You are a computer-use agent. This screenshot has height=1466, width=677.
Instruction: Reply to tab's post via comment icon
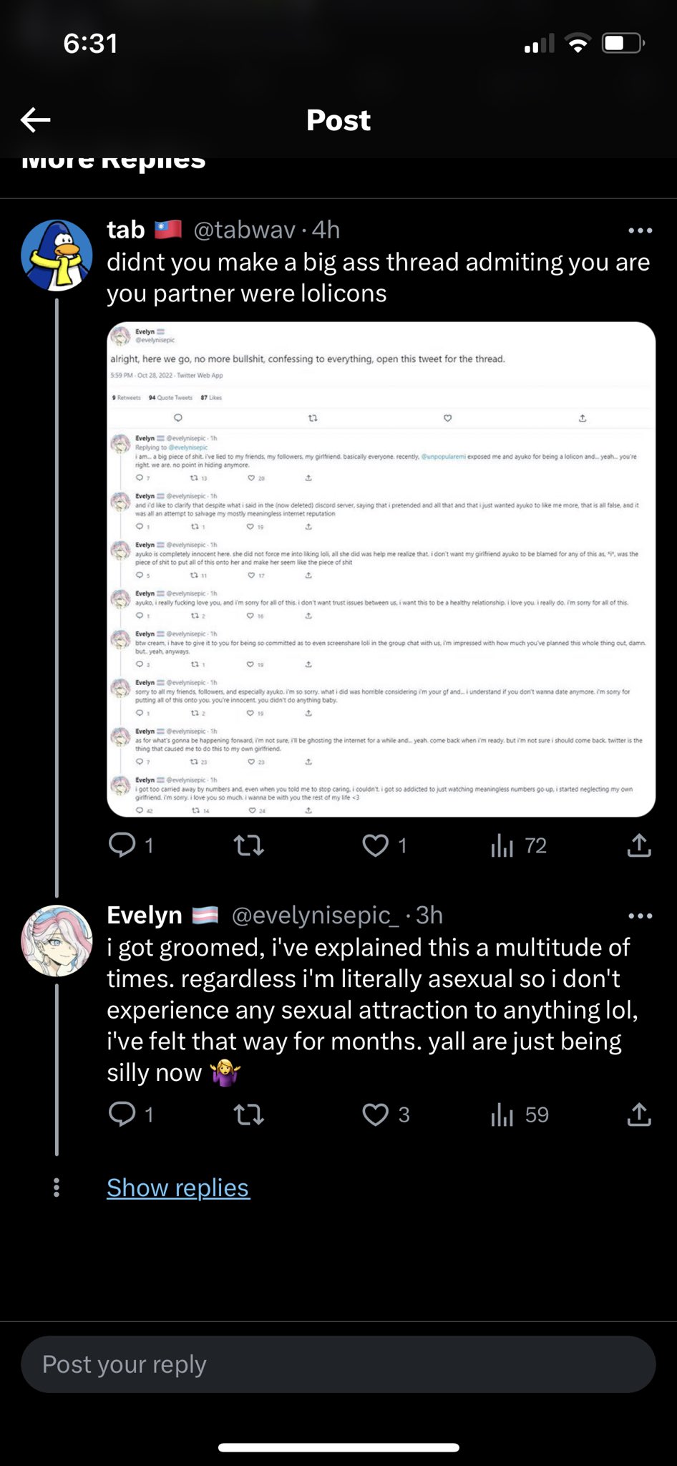122,845
